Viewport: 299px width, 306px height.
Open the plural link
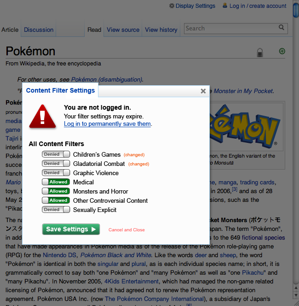click(138, 264)
